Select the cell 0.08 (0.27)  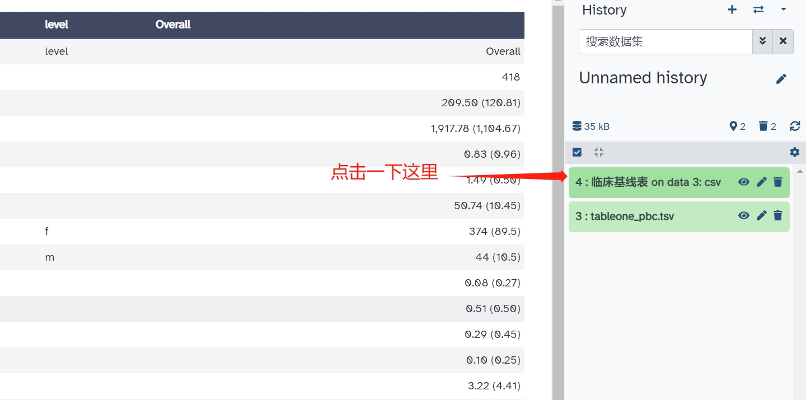point(493,283)
